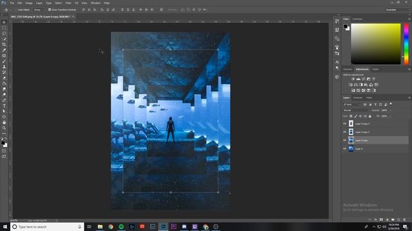Open the Adjustments panel flyout menu

409,69
